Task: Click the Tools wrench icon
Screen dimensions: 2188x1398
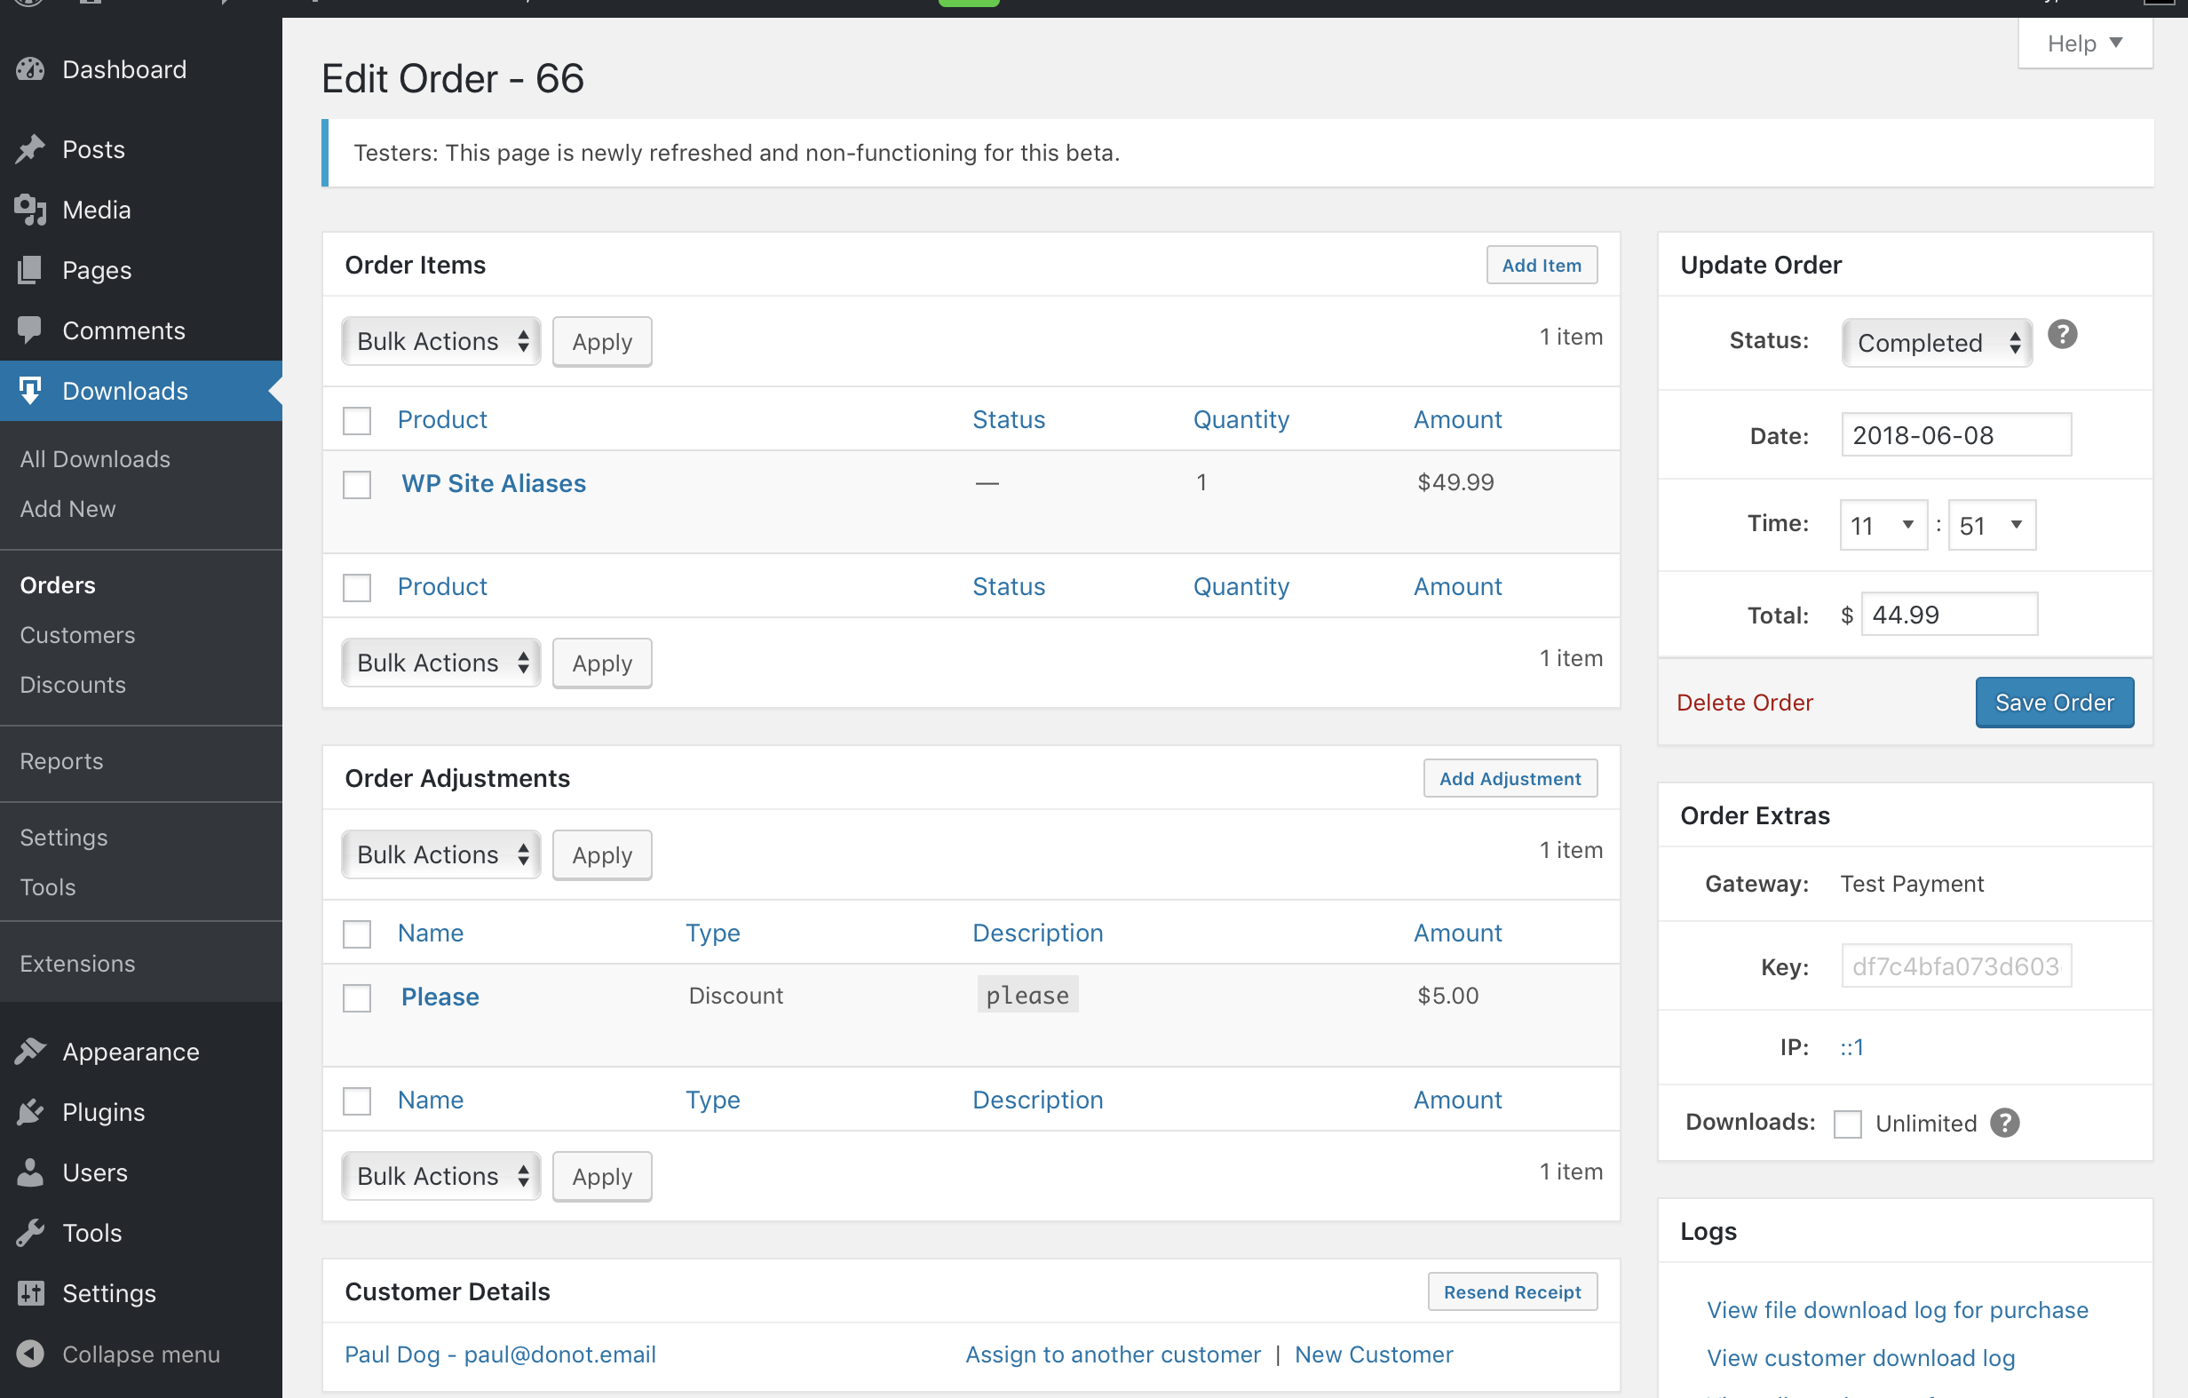Action: (x=30, y=1233)
